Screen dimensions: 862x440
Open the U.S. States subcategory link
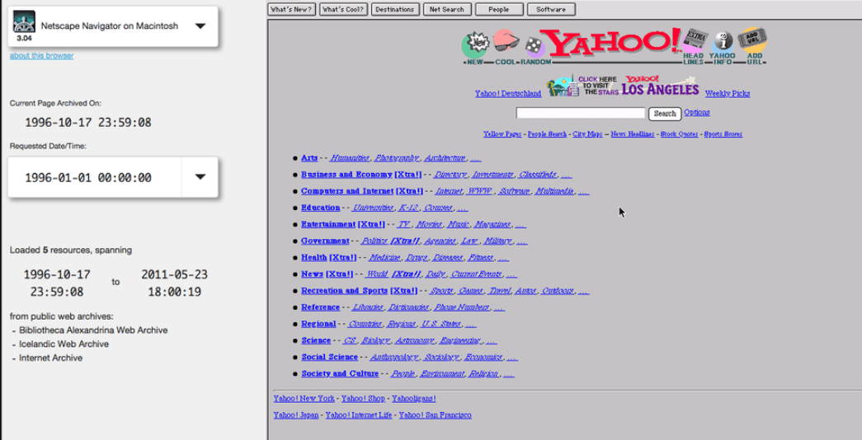[x=440, y=324]
